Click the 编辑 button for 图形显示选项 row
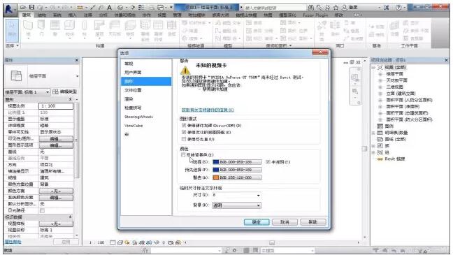This screenshot has width=453, height=255. 56,145
